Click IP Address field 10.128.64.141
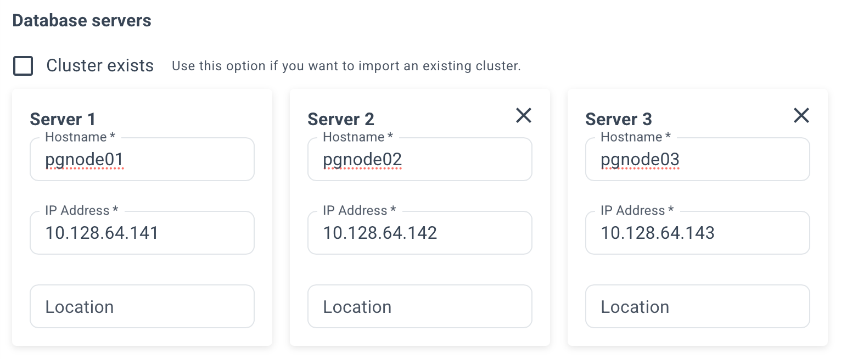The width and height of the screenshot is (841, 359). (142, 233)
